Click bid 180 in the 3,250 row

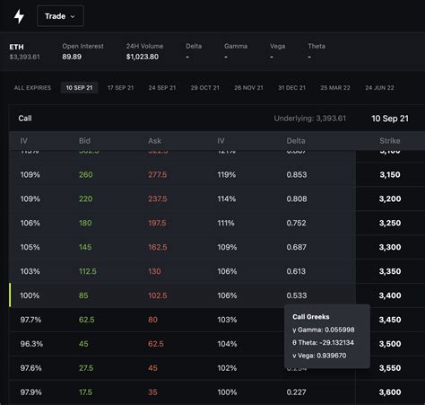click(85, 223)
